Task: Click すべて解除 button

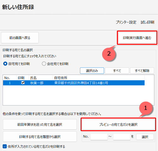Action: [x=142, y=71]
